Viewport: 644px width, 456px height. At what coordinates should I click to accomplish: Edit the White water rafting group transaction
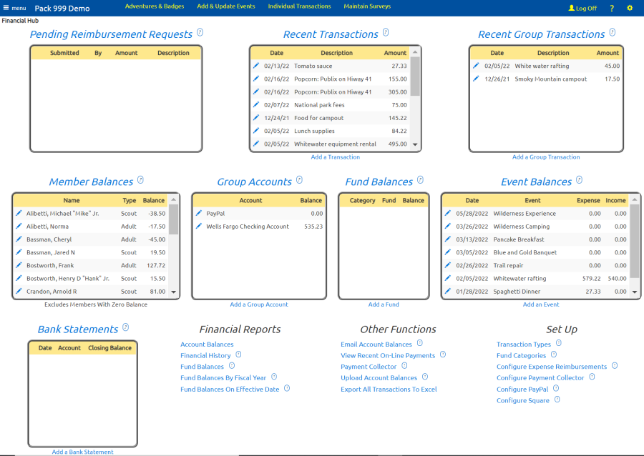tap(476, 66)
